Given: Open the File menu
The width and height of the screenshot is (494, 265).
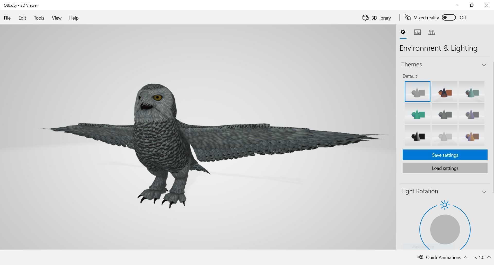Looking at the screenshot, I should [7, 18].
